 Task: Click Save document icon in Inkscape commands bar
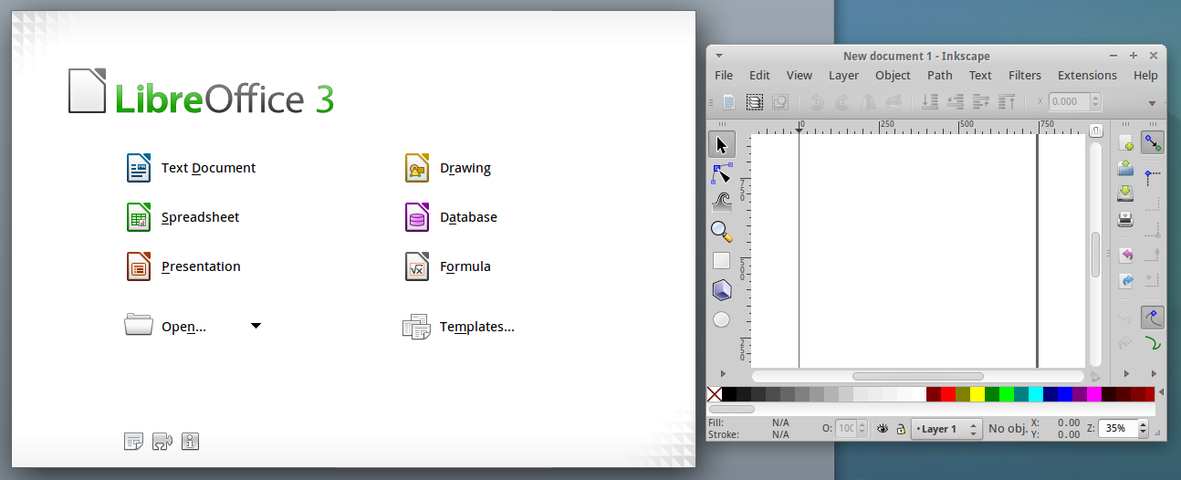click(1125, 193)
